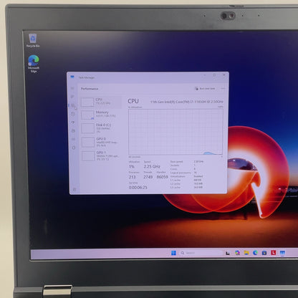Launch Microsoft Edge from the desktop shortcut
The height and width of the screenshot is (298, 298).
pos(34,64)
